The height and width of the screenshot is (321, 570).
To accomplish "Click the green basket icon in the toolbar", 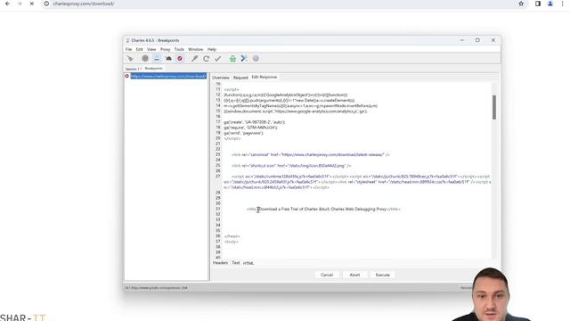I will pyautogui.click(x=232, y=59).
